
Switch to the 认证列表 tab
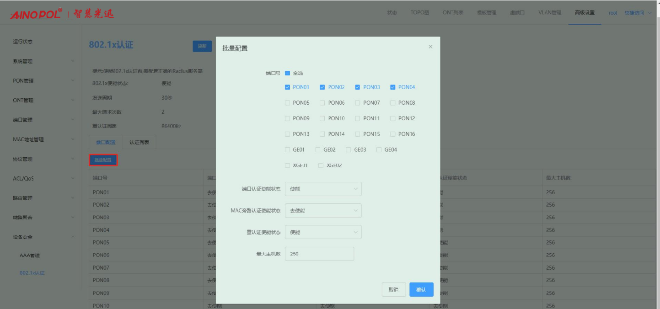[x=139, y=143]
